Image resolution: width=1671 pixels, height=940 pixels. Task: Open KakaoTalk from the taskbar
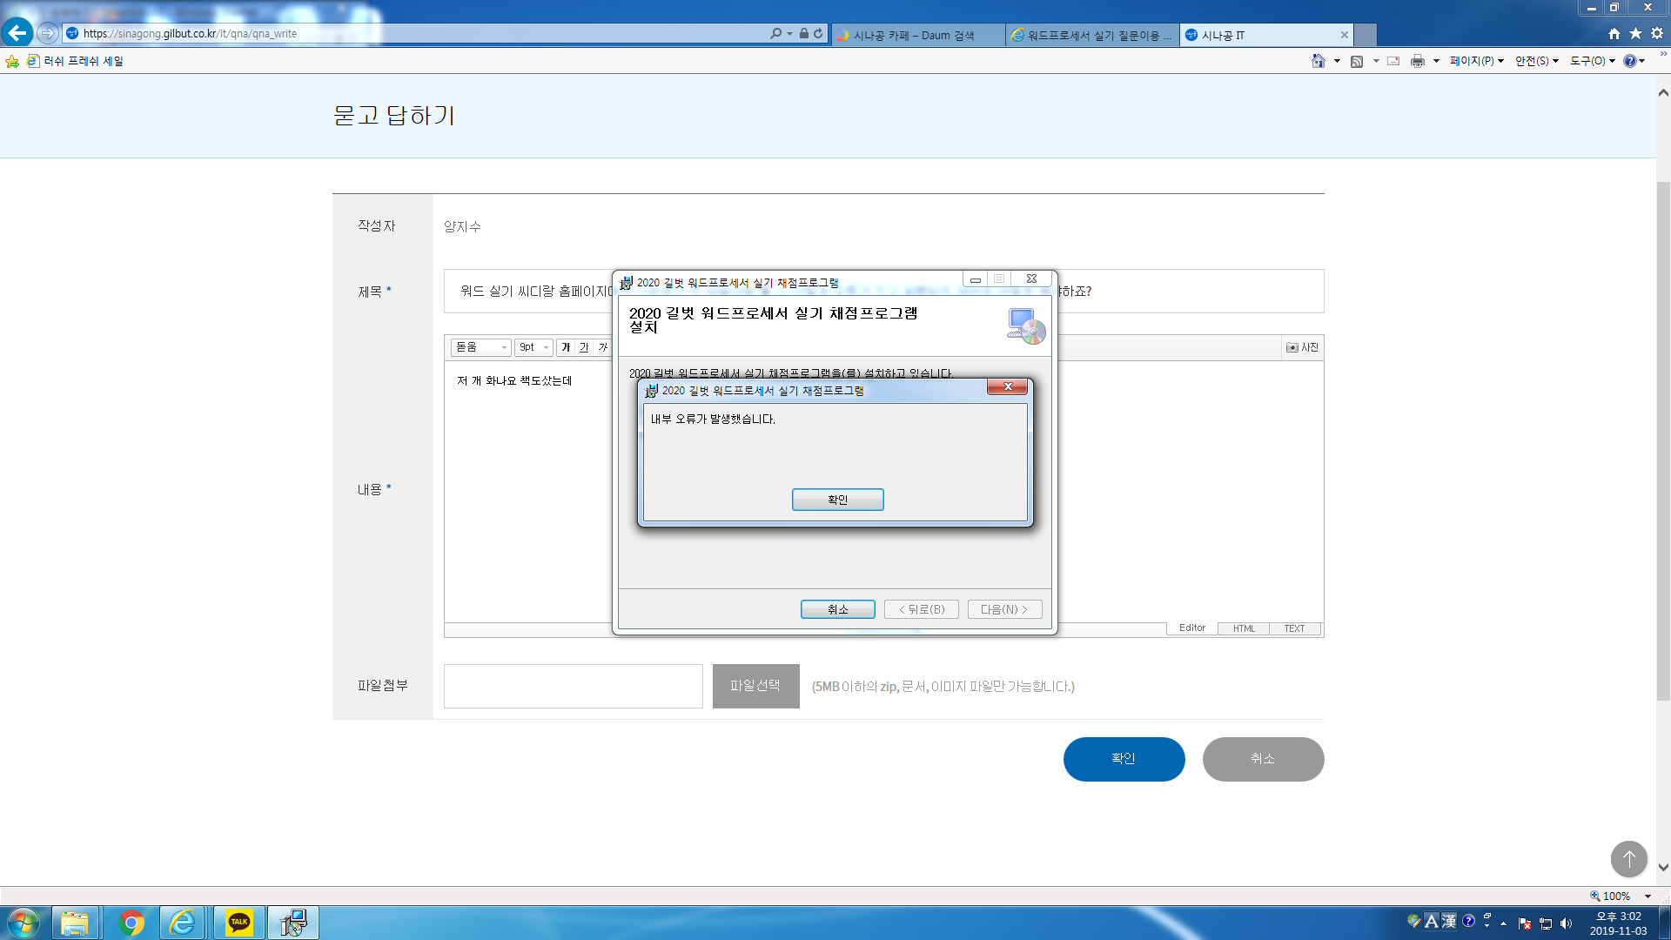point(238,923)
